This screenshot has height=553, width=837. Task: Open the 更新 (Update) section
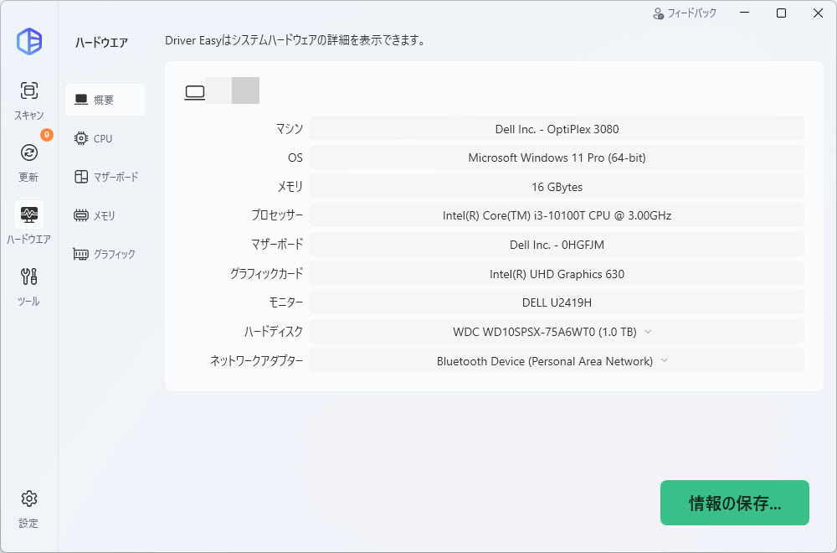(x=28, y=162)
